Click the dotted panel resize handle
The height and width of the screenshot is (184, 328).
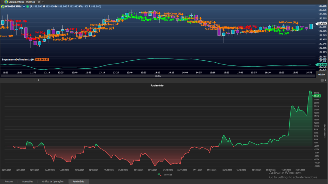tap(35, 80)
